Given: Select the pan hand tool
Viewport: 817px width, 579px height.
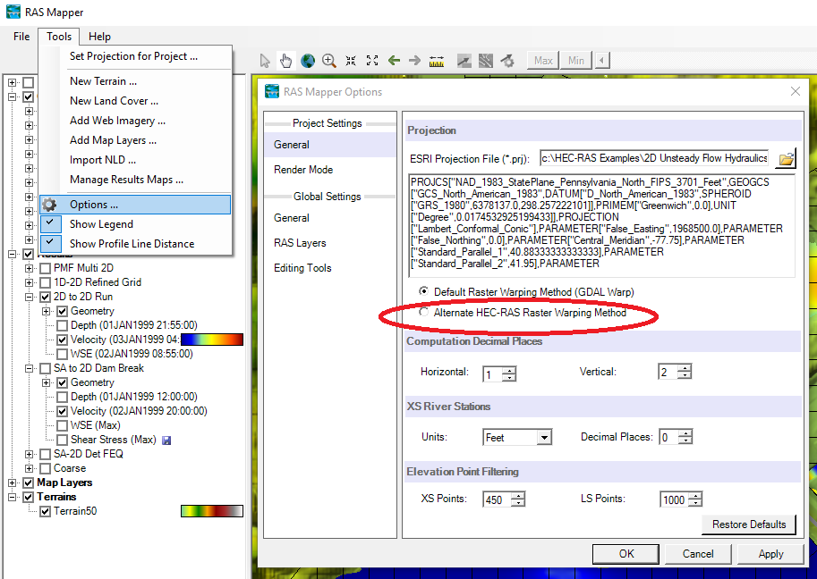Looking at the screenshot, I should point(286,61).
